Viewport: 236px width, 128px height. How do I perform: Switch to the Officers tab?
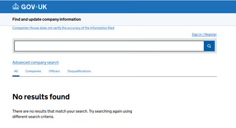point(54,71)
